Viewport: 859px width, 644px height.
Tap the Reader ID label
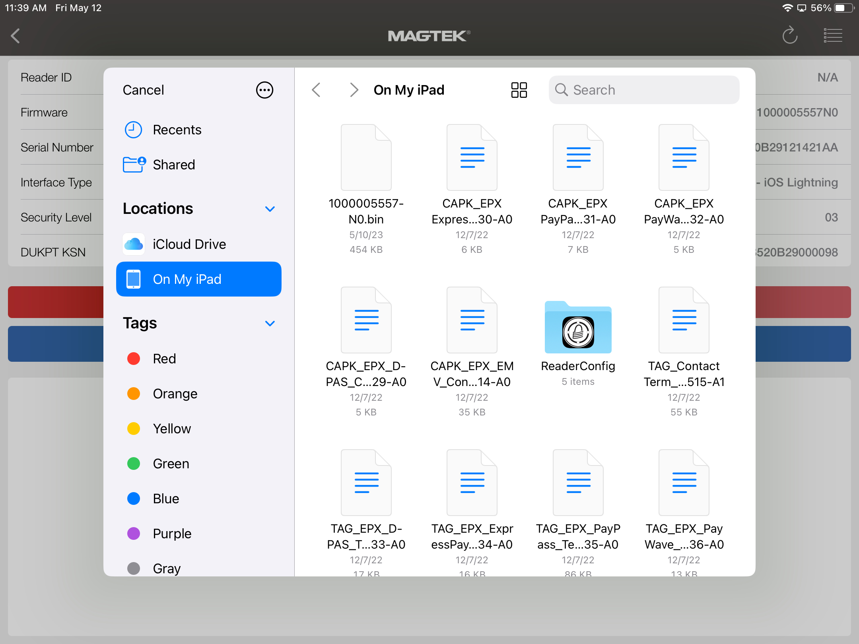(46, 78)
